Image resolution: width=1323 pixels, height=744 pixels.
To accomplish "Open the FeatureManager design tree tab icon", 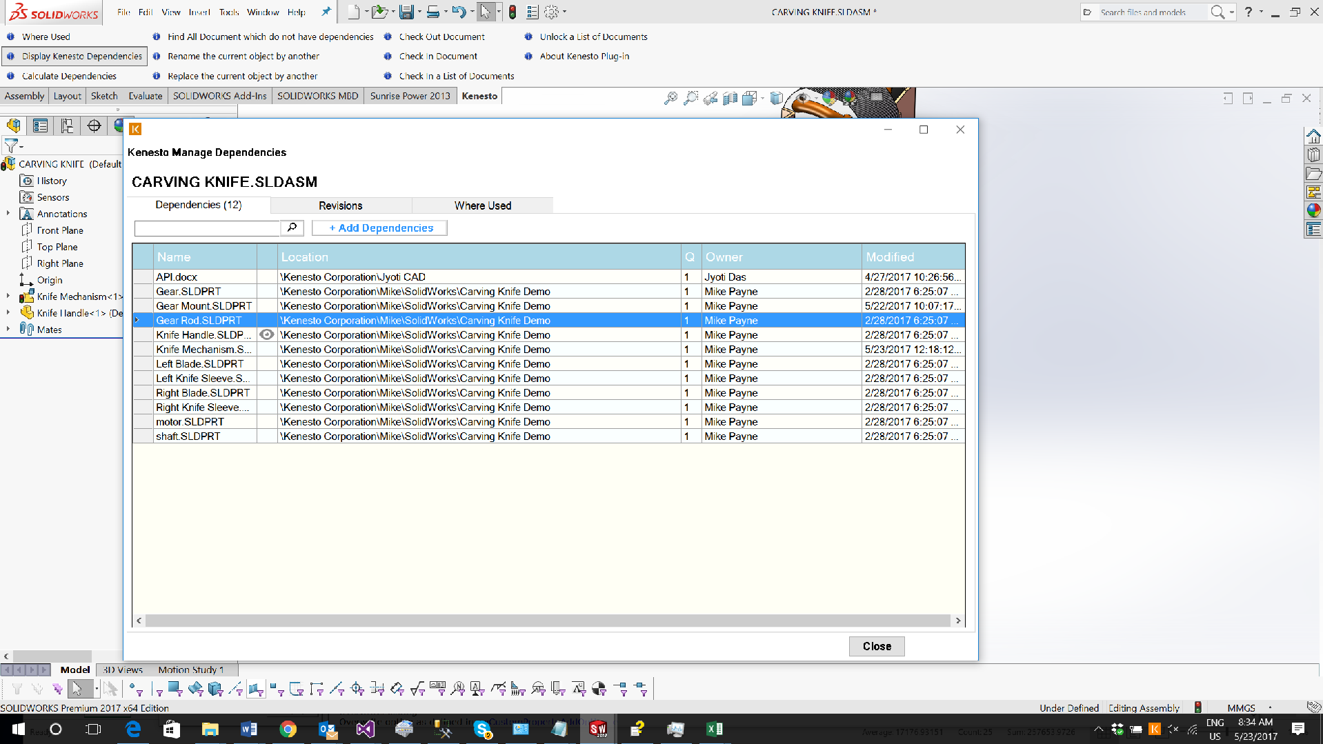I will pos(14,125).
